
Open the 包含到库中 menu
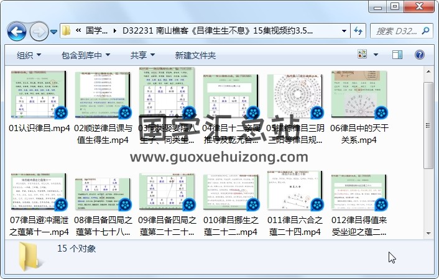[x=85, y=55]
